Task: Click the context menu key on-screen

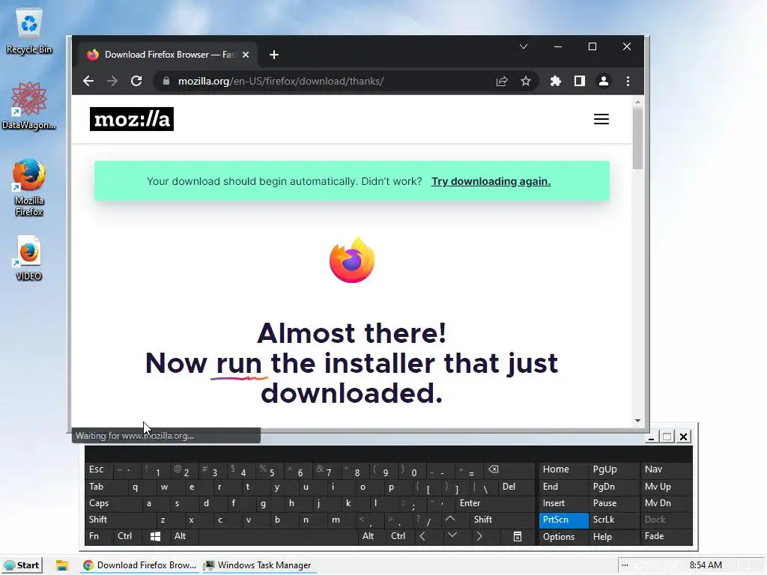Action: click(x=518, y=536)
